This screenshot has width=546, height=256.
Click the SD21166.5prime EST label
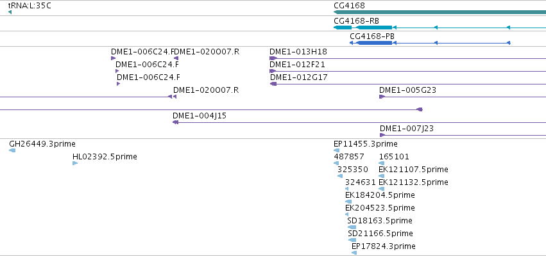(380, 234)
